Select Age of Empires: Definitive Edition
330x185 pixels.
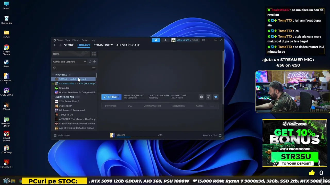point(73,128)
